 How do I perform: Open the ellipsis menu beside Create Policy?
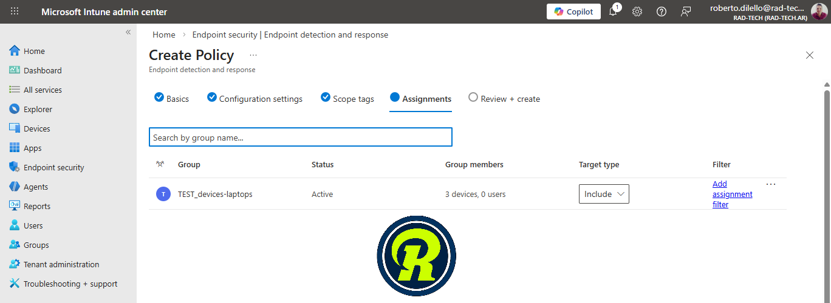coord(253,55)
